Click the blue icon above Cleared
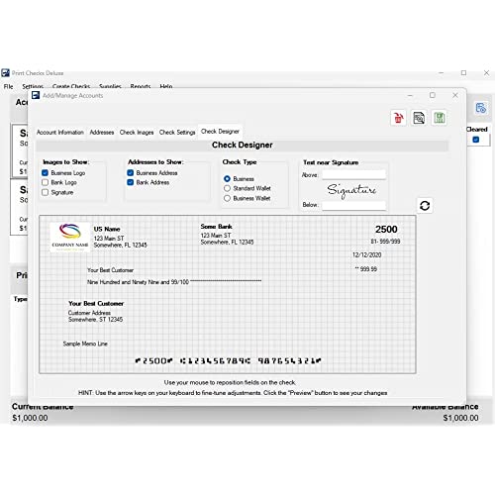This screenshot has height=495, width=495. click(x=480, y=108)
